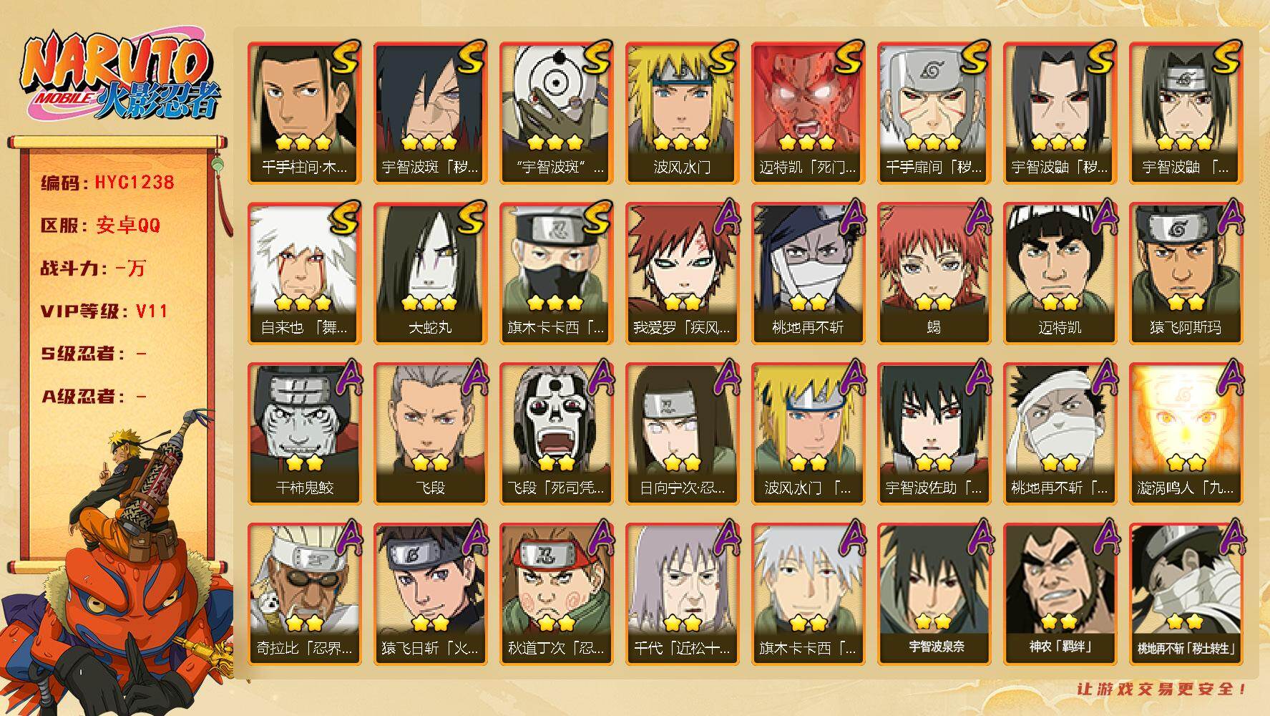This screenshot has width=1270, height=716.
Task: Click the A rank badge on 我爱罗 card
Action: (x=724, y=218)
